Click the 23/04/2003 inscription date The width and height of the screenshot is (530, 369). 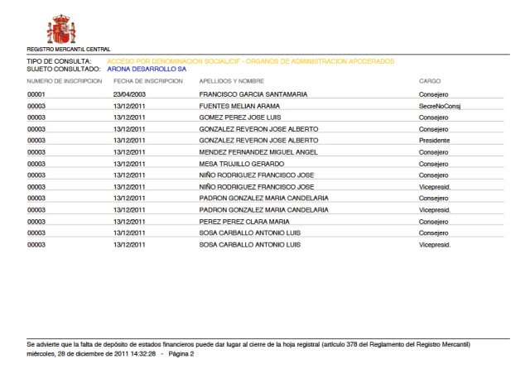129,94
